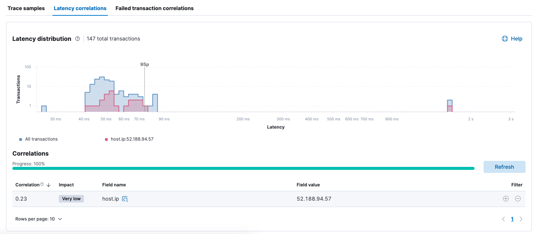The image size is (536, 234).
Task: Click the plus filter icon for host.ip
Action: (x=506, y=199)
